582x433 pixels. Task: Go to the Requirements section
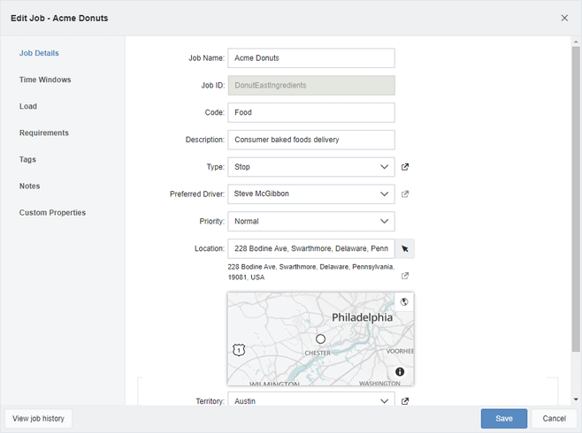44,133
